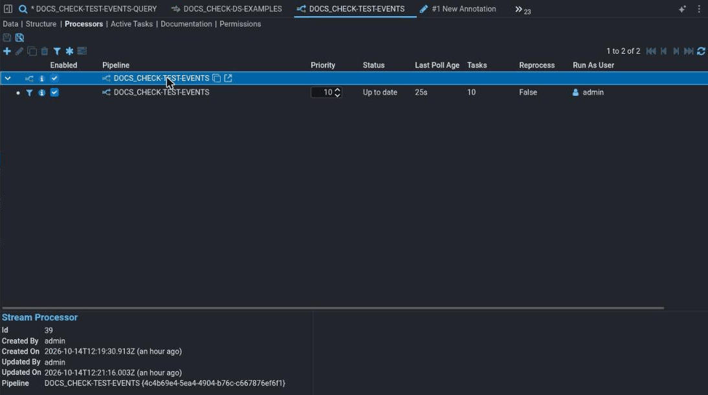Click the Duplicate processor icon

point(32,51)
